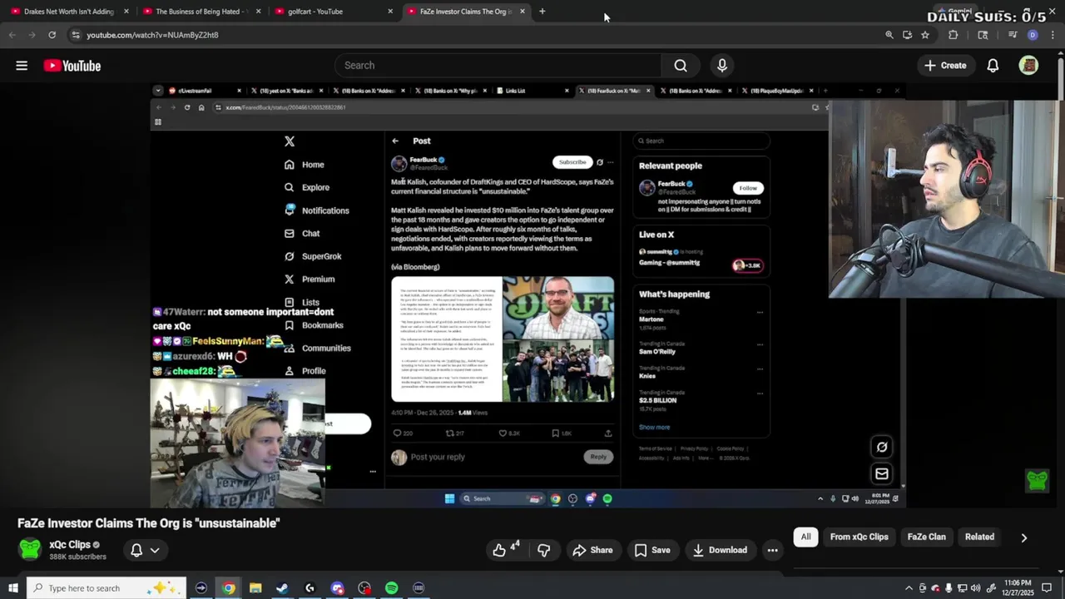
Task: Open the zoom magnifier icon in address bar
Action: [889, 35]
